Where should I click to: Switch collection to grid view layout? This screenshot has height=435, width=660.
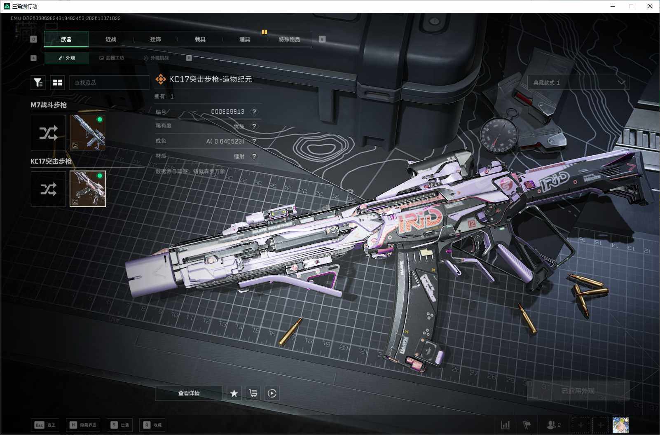[58, 82]
